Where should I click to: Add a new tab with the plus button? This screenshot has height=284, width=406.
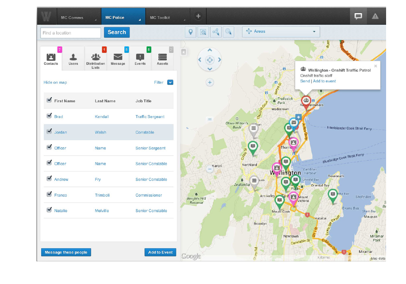tap(198, 16)
